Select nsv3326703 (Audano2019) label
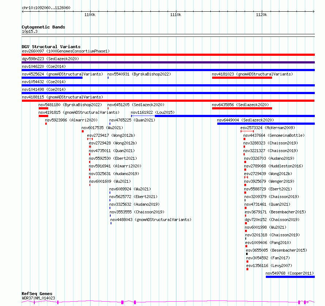 pos(269,158)
